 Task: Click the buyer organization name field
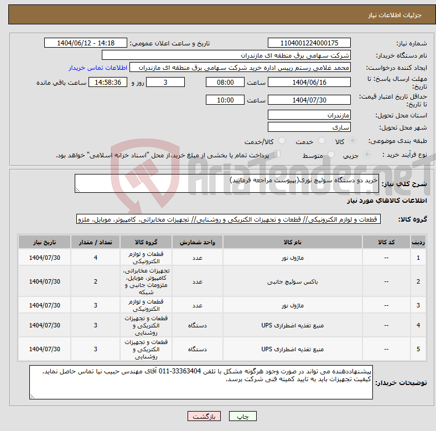tap(226, 55)
